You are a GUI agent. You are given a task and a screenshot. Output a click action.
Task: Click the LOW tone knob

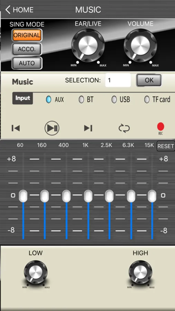point(36,272)
